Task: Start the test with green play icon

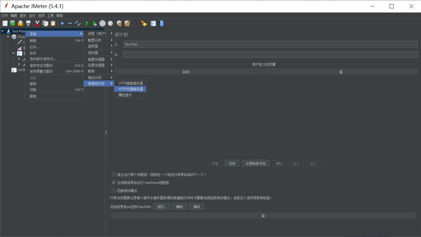Action: tap(87, 23)
